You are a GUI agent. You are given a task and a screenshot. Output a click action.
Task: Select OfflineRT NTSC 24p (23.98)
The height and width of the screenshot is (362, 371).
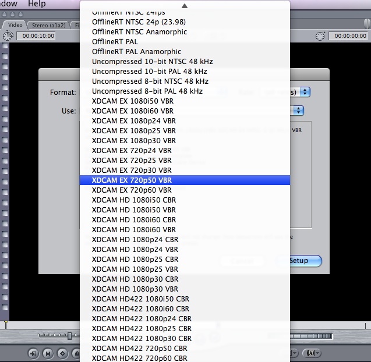(185, 22)
